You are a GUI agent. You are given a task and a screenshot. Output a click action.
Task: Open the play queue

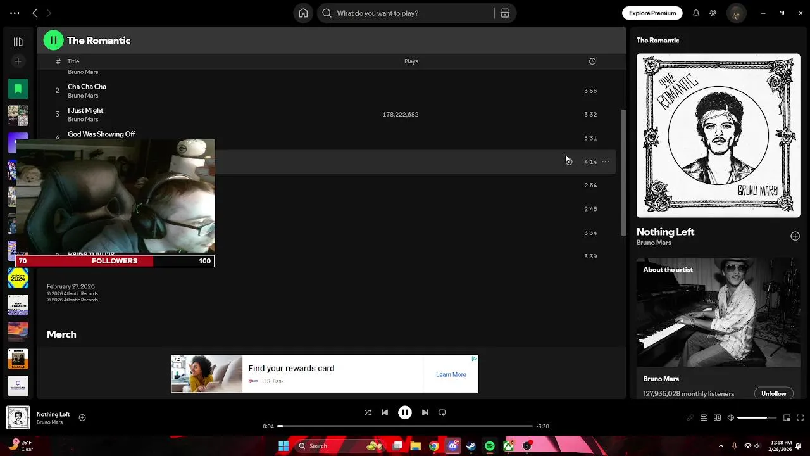pos(704,417)
